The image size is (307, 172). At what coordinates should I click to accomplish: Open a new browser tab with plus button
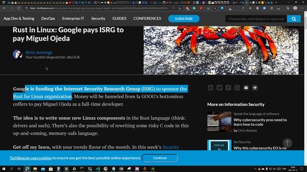[x=276, y=2]
